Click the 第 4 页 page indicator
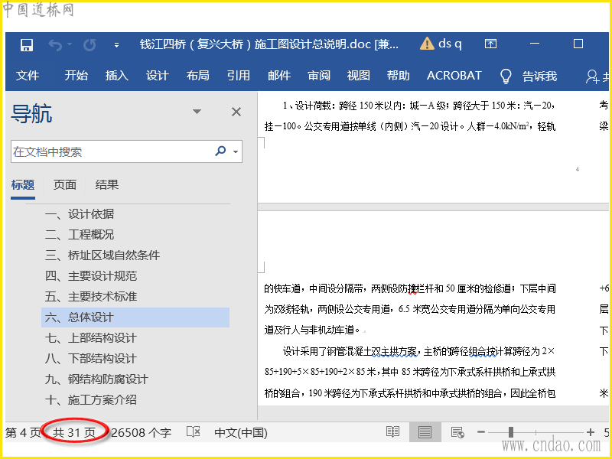Viewport: 612px width, 459px height. point(23,432)
